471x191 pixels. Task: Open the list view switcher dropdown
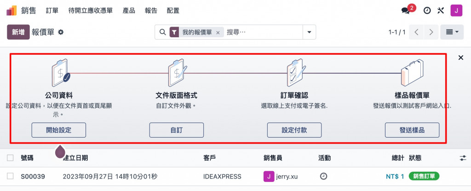pos(452,32)
